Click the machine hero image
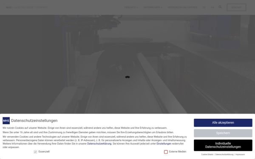Viewport: 255px width, 159px height. pyautogui.click(x=127, y=64)
